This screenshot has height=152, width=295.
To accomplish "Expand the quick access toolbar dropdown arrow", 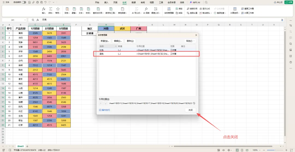I will coord(54,2).
